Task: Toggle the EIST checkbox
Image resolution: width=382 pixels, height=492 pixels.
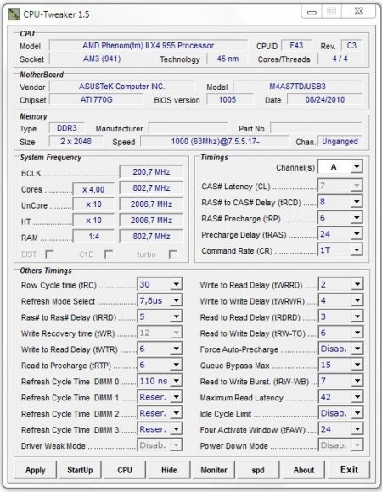Action: 49,254
